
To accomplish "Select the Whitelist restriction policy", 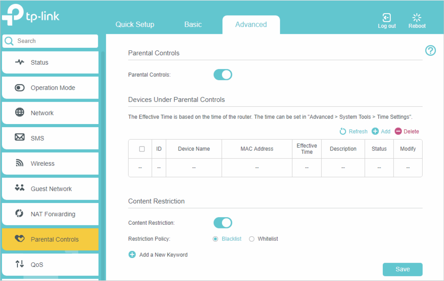I will 251,239.
